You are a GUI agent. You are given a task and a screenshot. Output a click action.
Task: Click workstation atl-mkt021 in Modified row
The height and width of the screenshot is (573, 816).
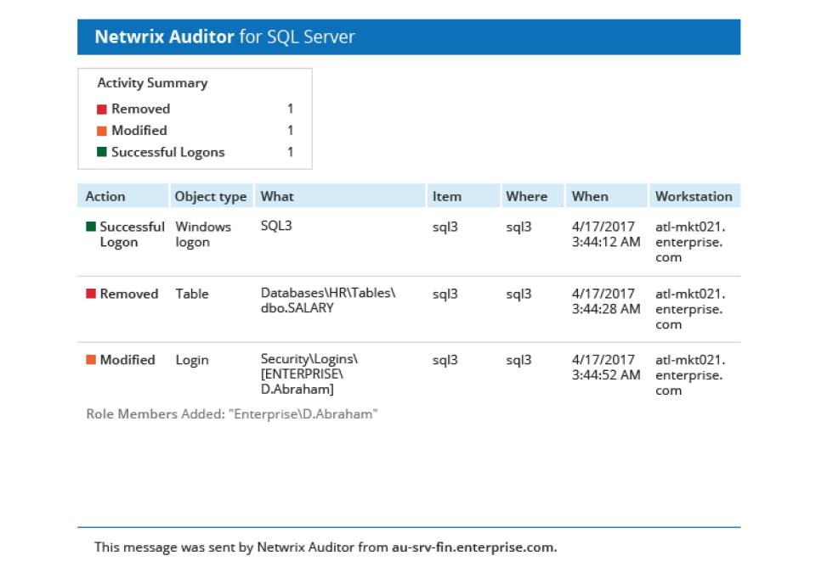690,375
